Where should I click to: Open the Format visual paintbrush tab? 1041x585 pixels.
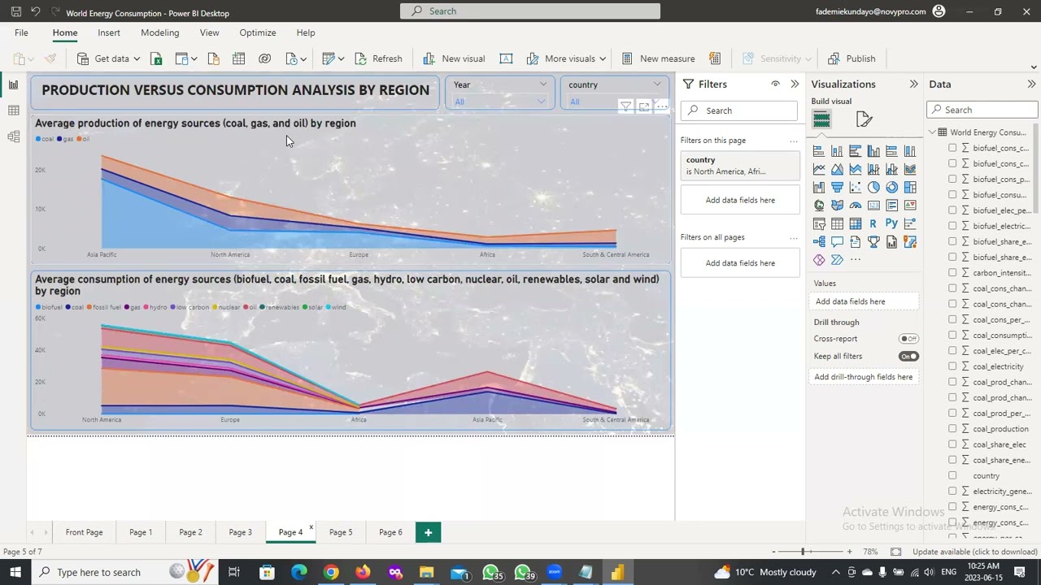(864, 120)
